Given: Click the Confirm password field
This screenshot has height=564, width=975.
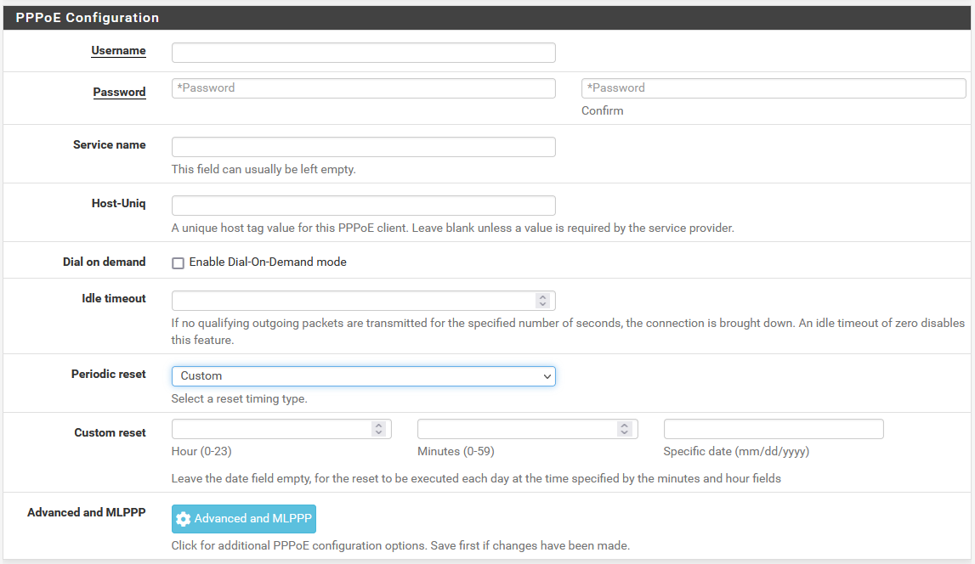Looking at the screenshot, I should coord(773,88).
